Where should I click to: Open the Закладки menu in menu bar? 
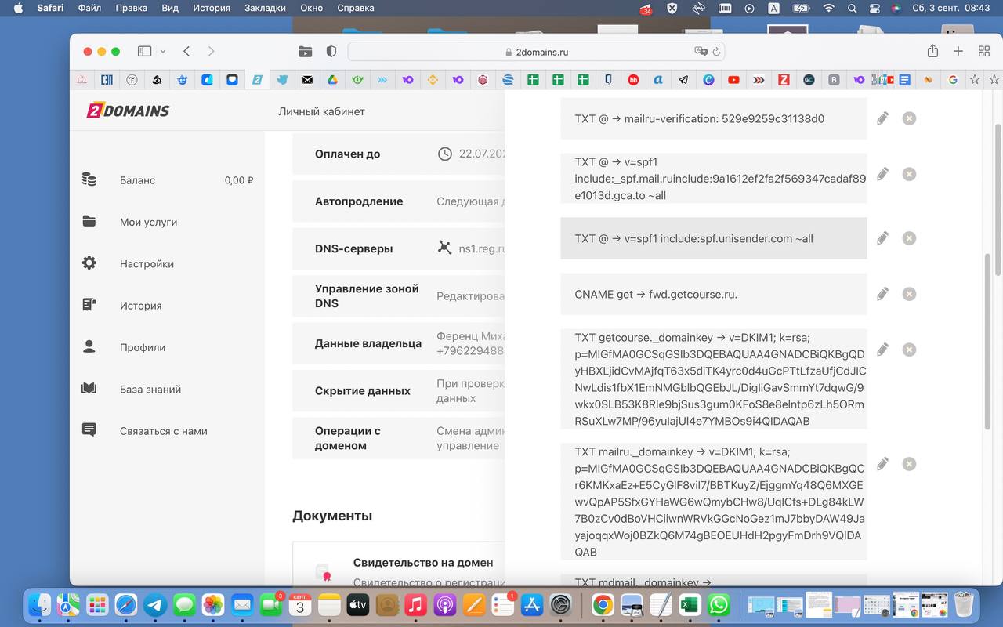tap(265, 8)
